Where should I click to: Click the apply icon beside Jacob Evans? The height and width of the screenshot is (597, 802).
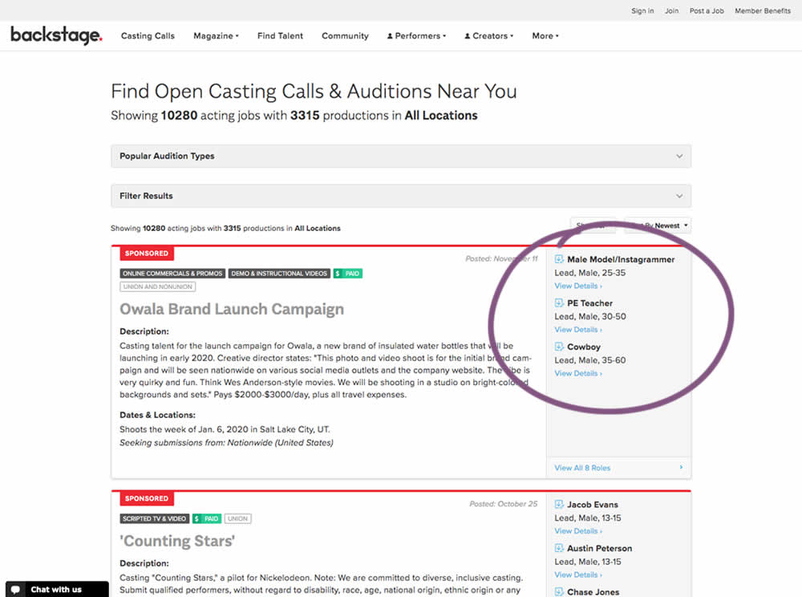pyautogui.click(x=559, y=505)
